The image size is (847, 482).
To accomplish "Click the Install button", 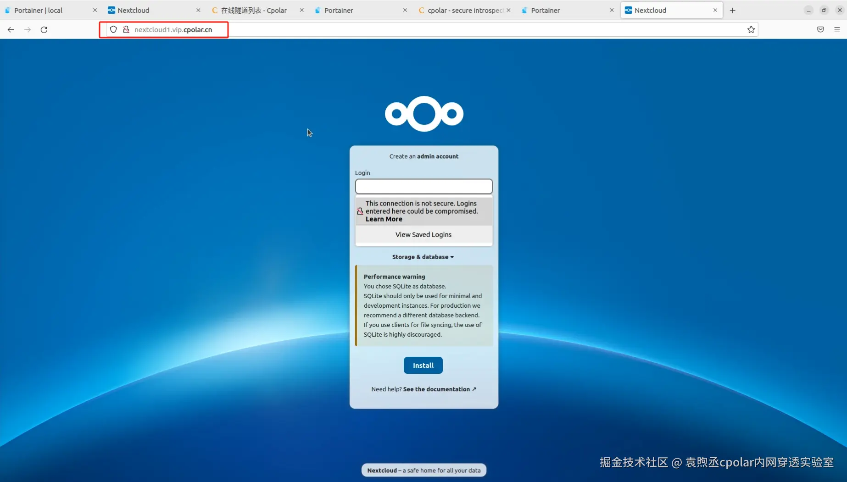I will pyautogui.click(x=423, y=366).
